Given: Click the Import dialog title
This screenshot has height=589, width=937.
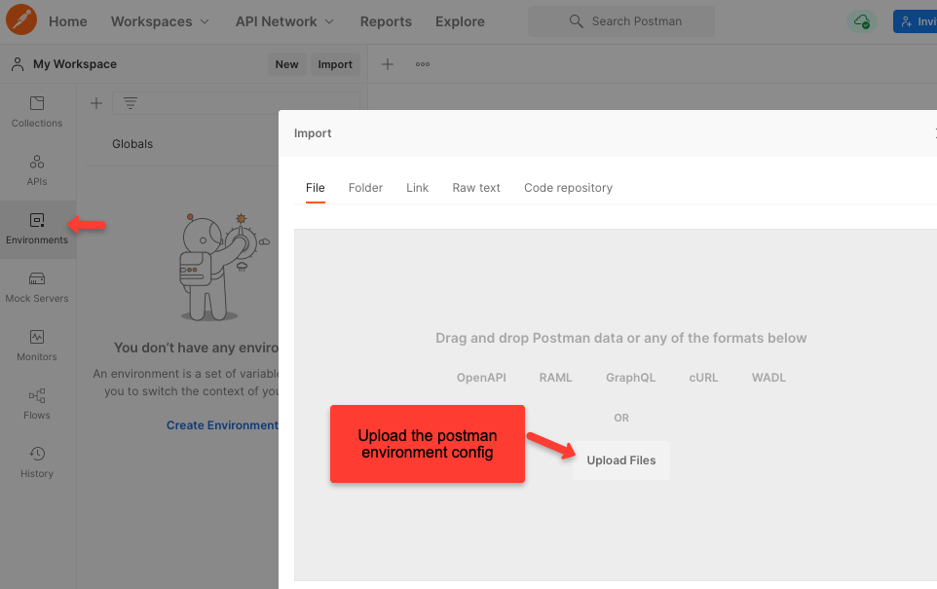Looking at the screenshot, I should coord(313,133).
